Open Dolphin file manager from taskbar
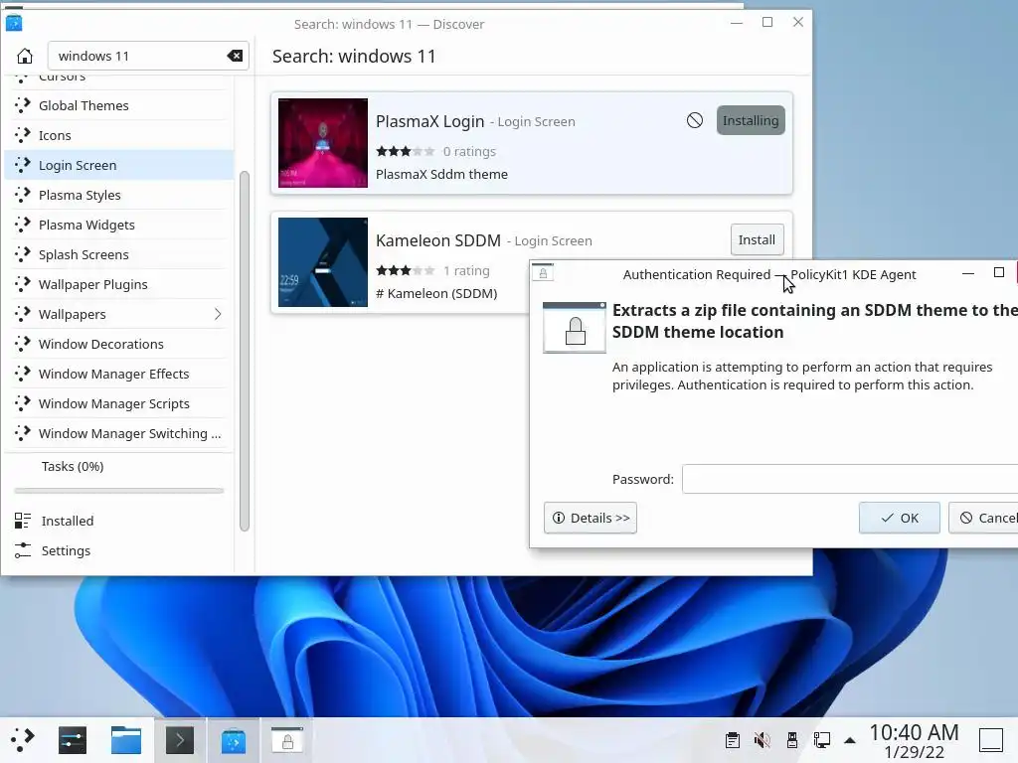 [126, 739]
